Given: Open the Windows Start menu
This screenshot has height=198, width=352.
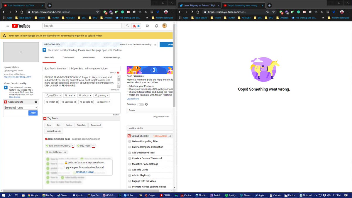Looking at the screenshot, I should coord(3,195).
